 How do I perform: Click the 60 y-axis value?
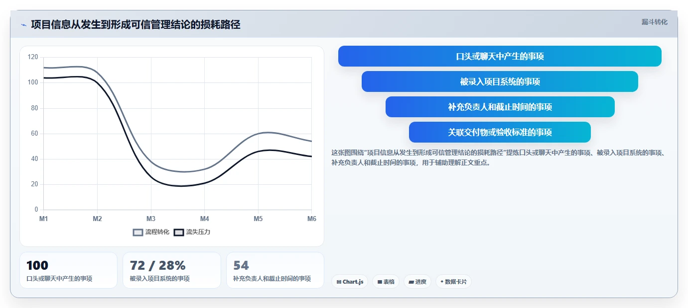pos(35,134)
